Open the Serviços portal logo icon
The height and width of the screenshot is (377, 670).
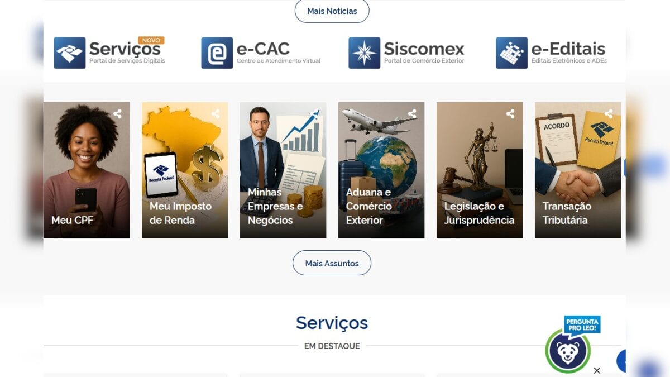pos(70,53)
